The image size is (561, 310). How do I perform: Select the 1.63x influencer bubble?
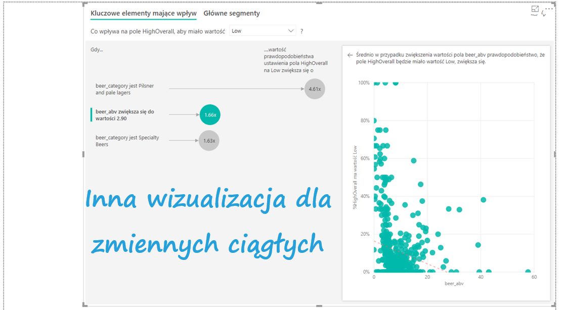(x=208, y=141)
